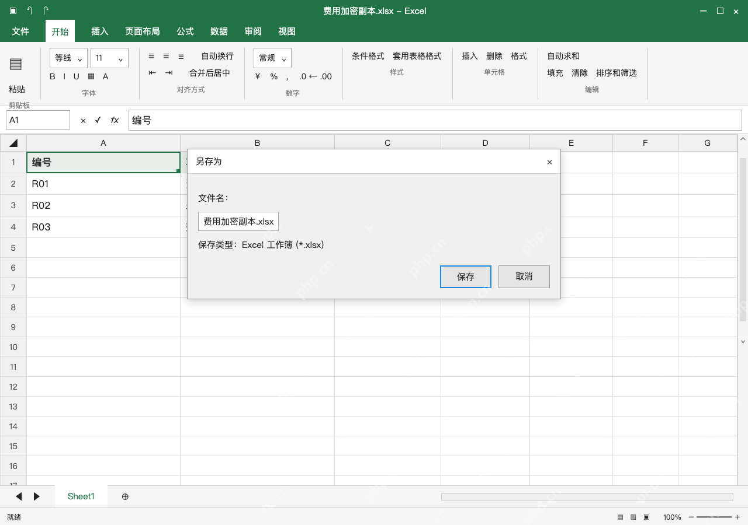Increase indent in alignment group
The width and height of the screenshot is (748, 525).
(x=169, y=73)
